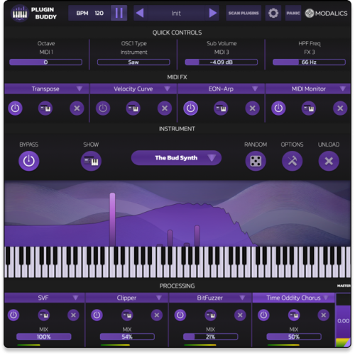This screenshot has width=355, height=355.
Task: Adjust the SVF Mix slider at 100%
Action: 44,337
